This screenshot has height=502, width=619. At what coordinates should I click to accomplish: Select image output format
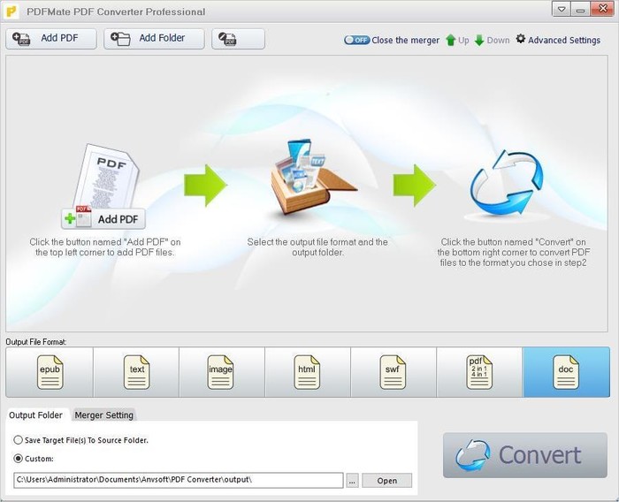(x=222, y=372)
